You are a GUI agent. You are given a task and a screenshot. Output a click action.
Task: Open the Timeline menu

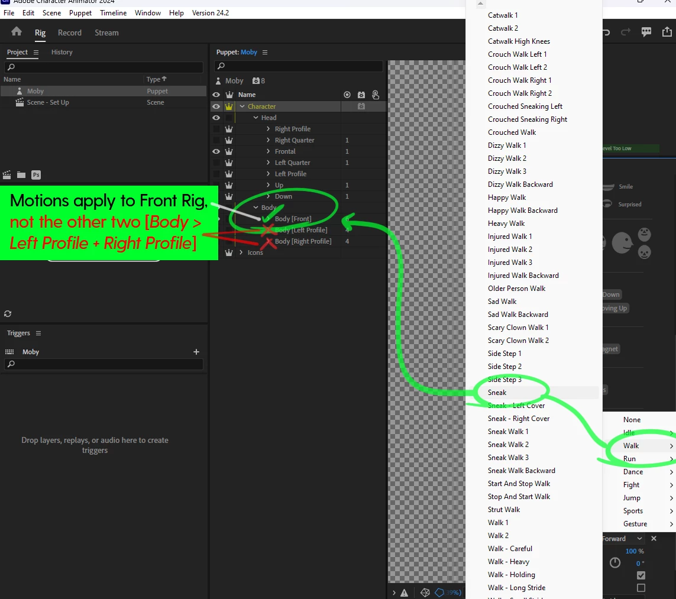click(114, 13)
